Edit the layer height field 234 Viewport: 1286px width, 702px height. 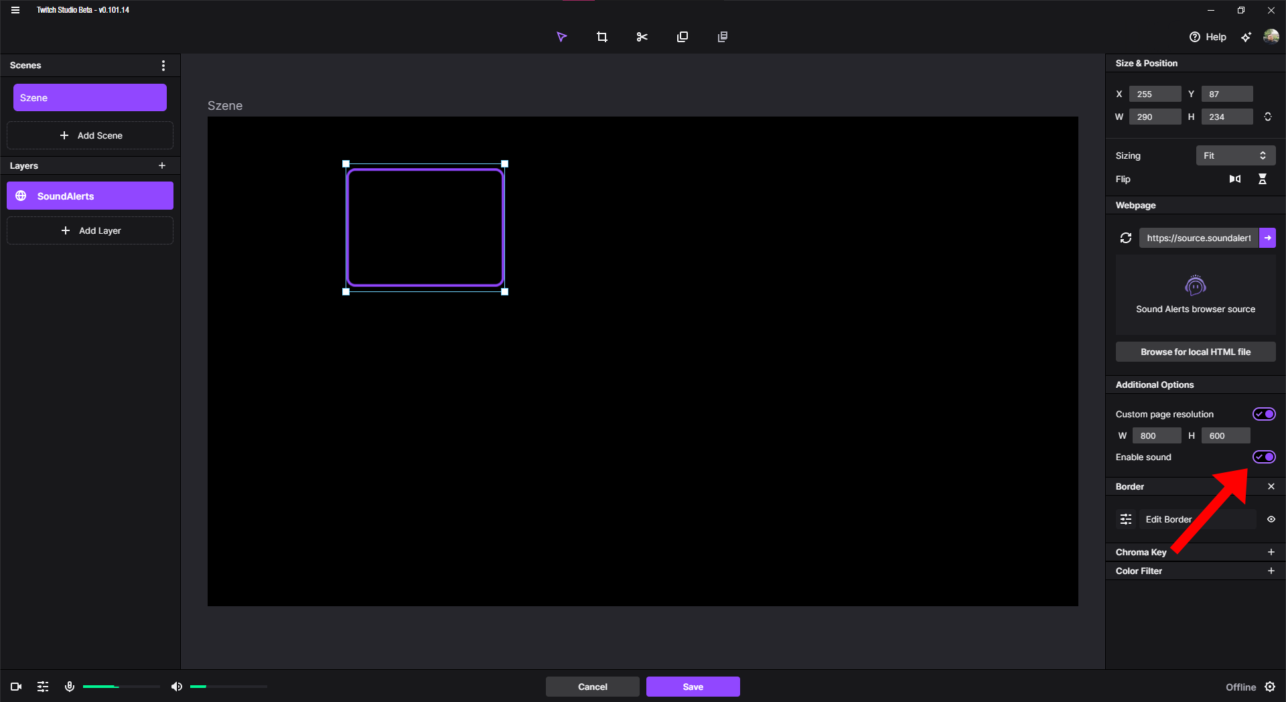point(1226,117)
